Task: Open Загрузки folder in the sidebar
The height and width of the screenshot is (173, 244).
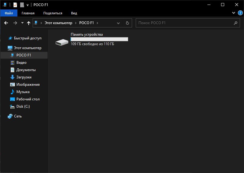Action: 24,77
